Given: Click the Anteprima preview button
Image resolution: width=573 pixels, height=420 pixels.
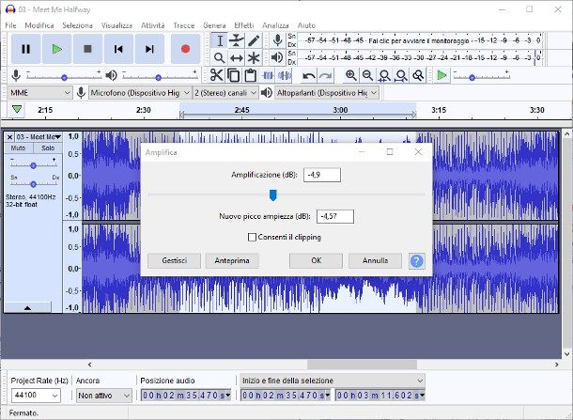Looking at the screenshot, I should 232,260.
